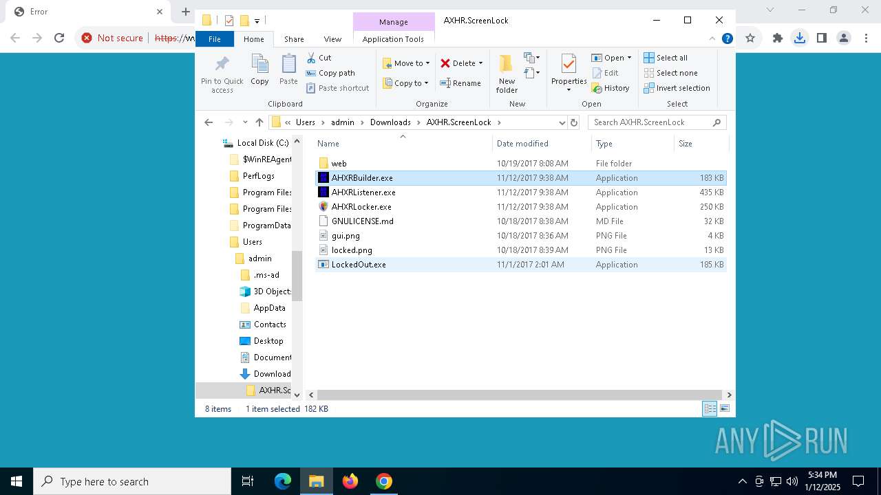The width and height of the screenshot is (881, 495).
Task: Select the locked.png file
Action: pyautogui.click(x=520, y=250)
